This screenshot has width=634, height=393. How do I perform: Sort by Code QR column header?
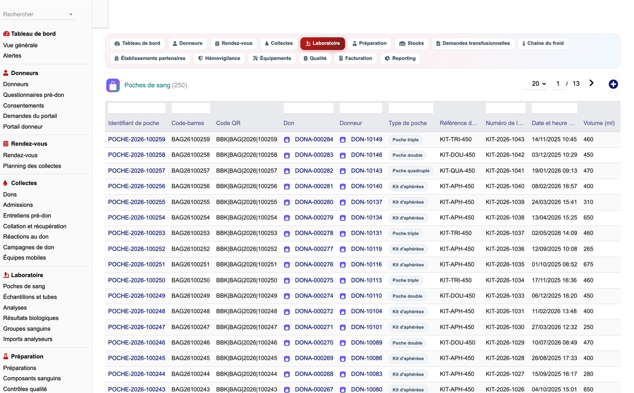click(x=228, y=123)
